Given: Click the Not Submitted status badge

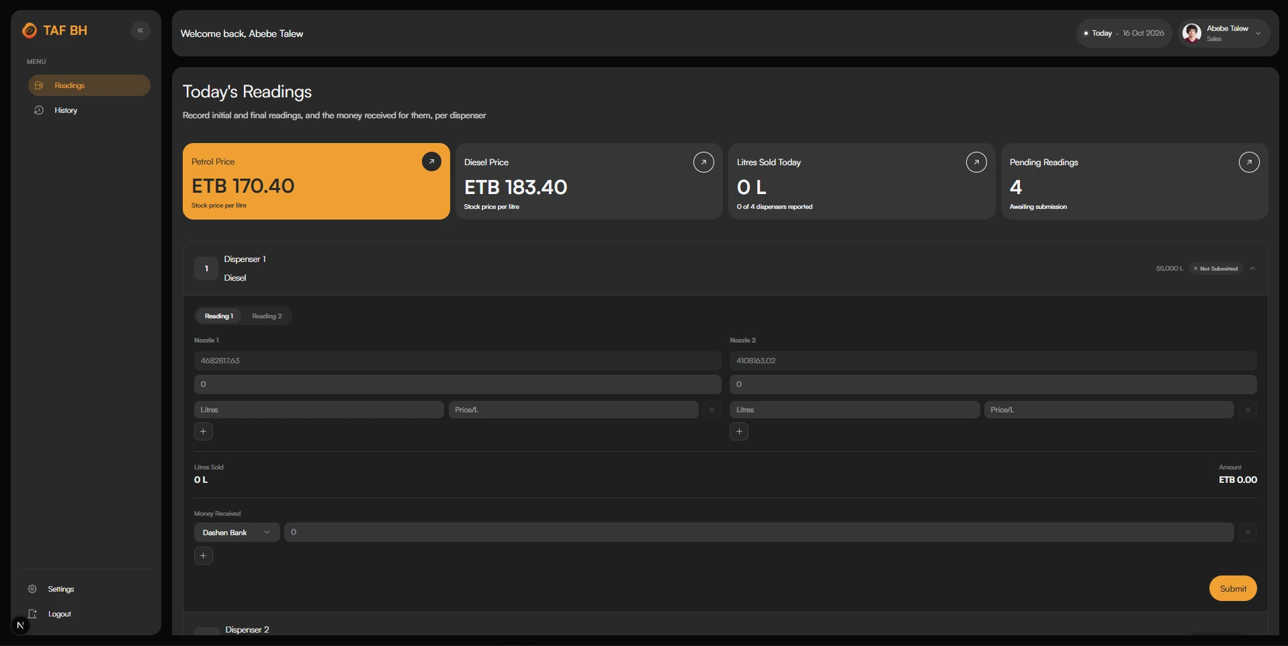Looking at the screenshot, I should pyautogui.click(x=1216, y=269).
